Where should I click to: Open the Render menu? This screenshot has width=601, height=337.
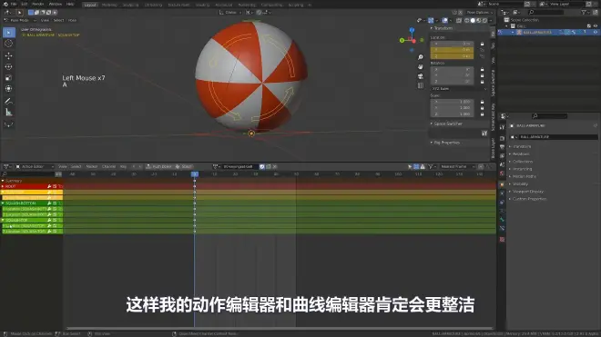pos(37,5)
